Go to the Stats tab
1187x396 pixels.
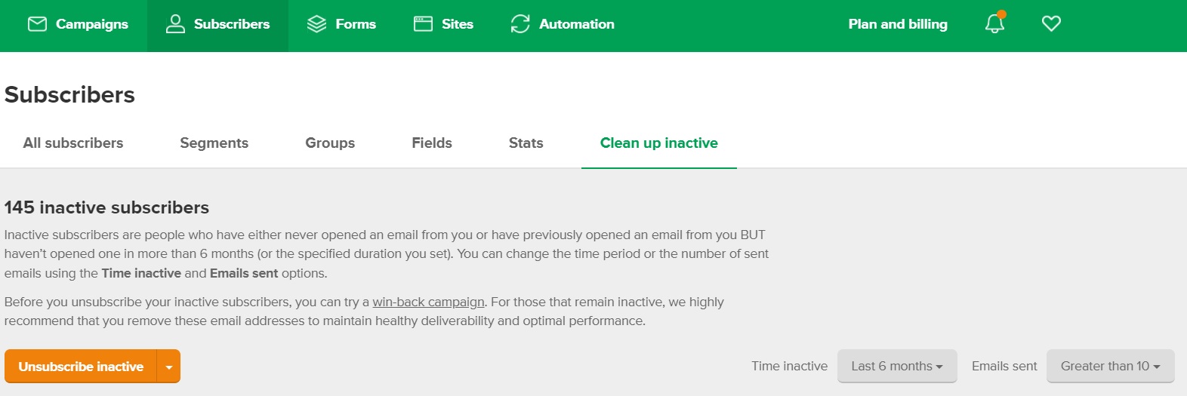coord(526,143)
